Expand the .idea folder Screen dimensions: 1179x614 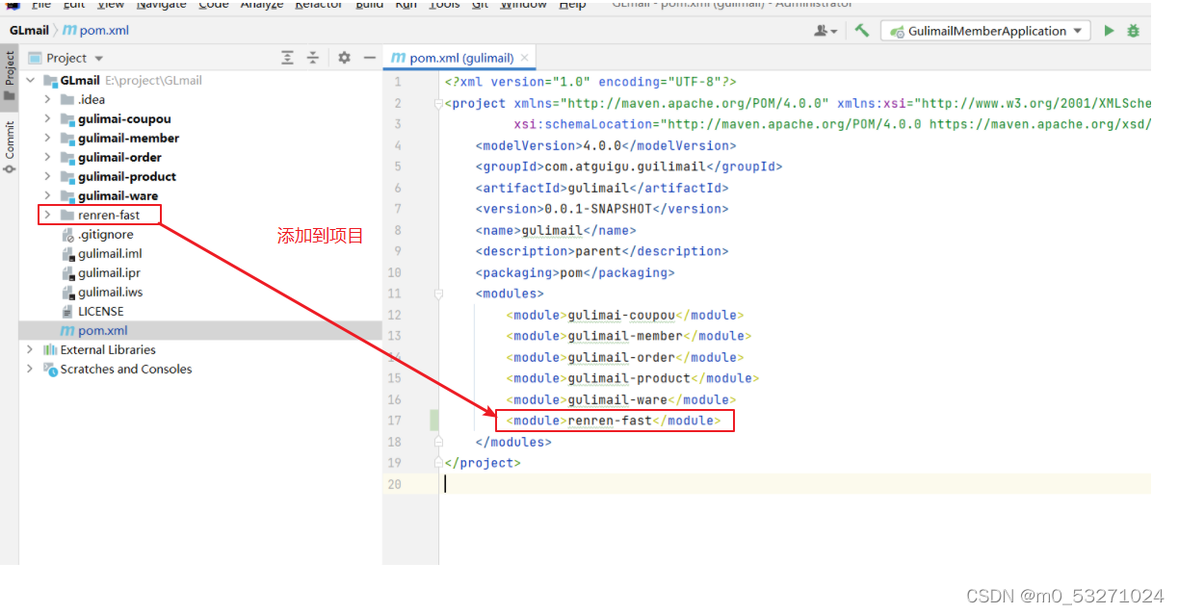(x=47, y=100)
